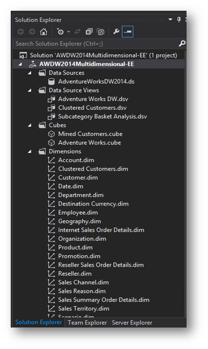Select Clustered Customers.dsv view
This screenshot has height=349, width=208.
(92, 108)
